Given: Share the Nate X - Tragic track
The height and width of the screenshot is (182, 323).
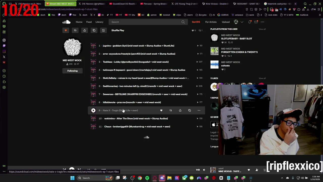Looking at the screenshot, I should (180, 110).
